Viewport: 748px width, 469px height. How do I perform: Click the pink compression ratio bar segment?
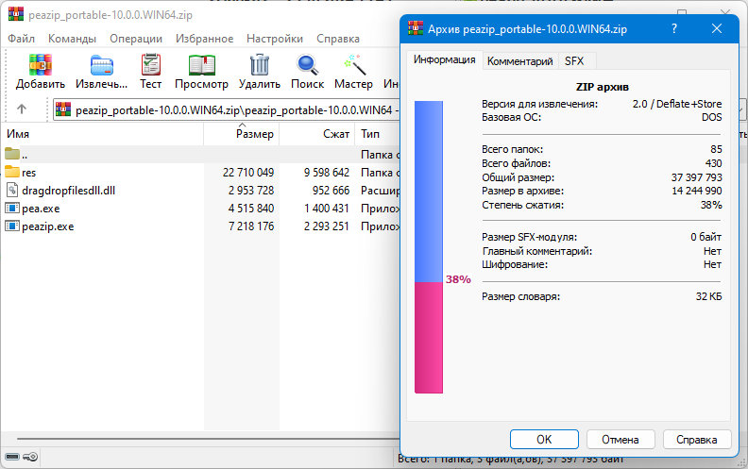429,338
